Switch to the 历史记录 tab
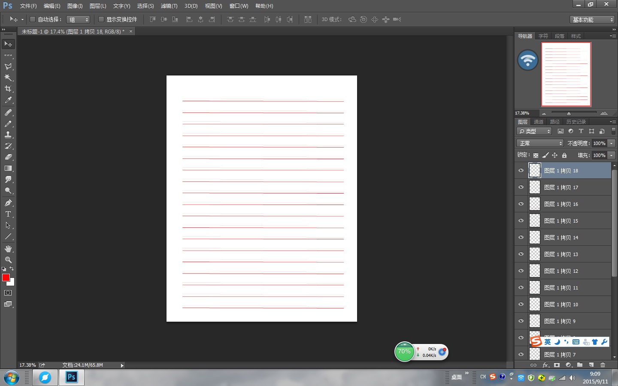This screenshot has width=618, height=386. [x=576, y=122]
